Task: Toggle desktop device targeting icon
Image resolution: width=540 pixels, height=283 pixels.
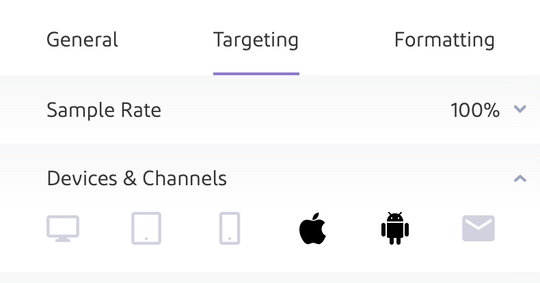Action: [63, 228]
